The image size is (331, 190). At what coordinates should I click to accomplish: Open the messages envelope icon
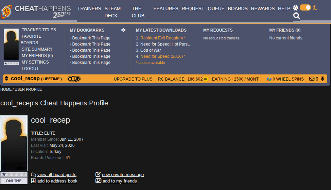click(312, 79)
